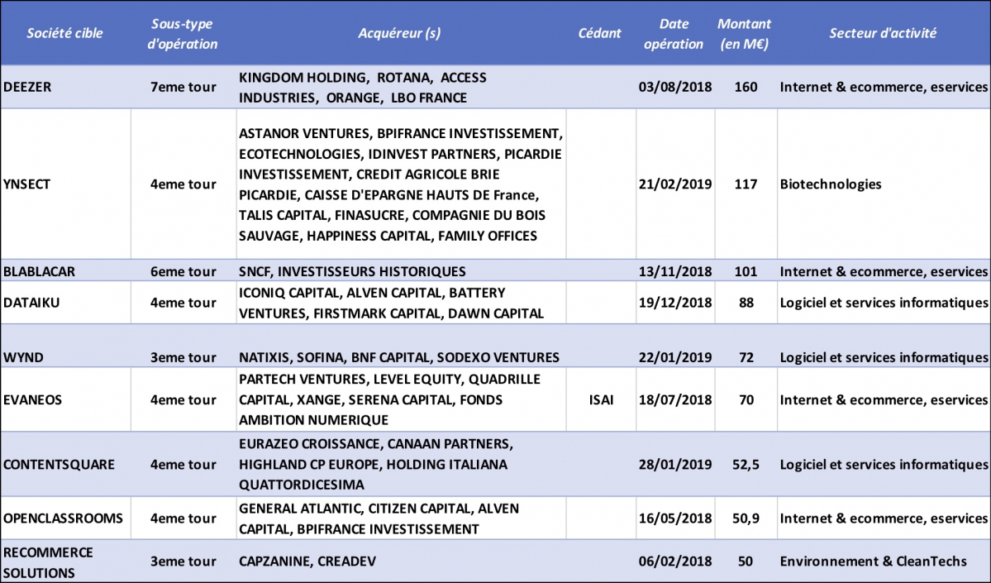
Task: Click the 'Sous-type d'opération' column header
Action: click(x=183, y=33)
